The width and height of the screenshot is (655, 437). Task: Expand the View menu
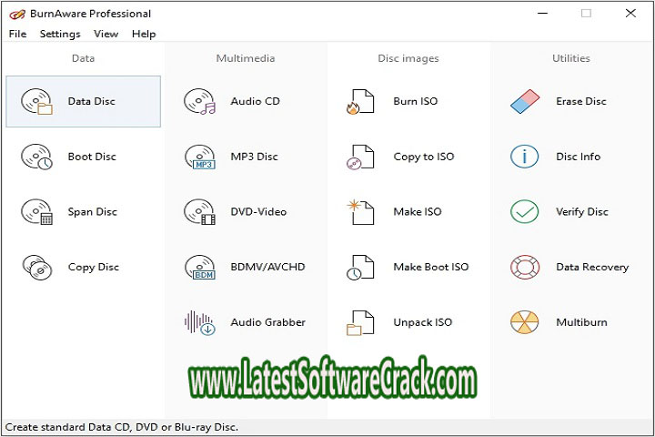point(106,34)
